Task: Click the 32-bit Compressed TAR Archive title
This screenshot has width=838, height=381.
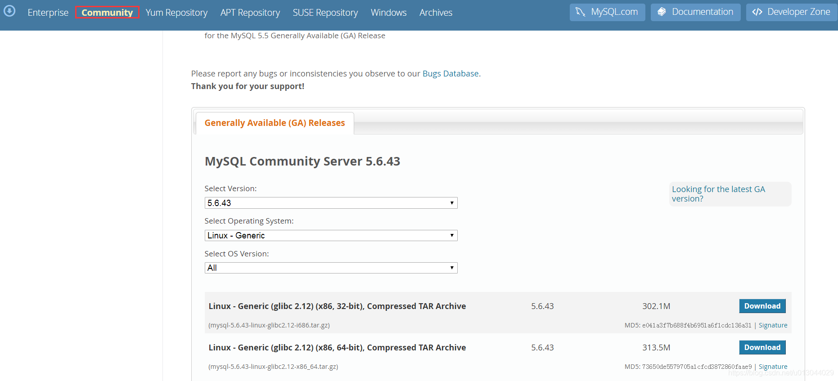Action: coord(337,306)
